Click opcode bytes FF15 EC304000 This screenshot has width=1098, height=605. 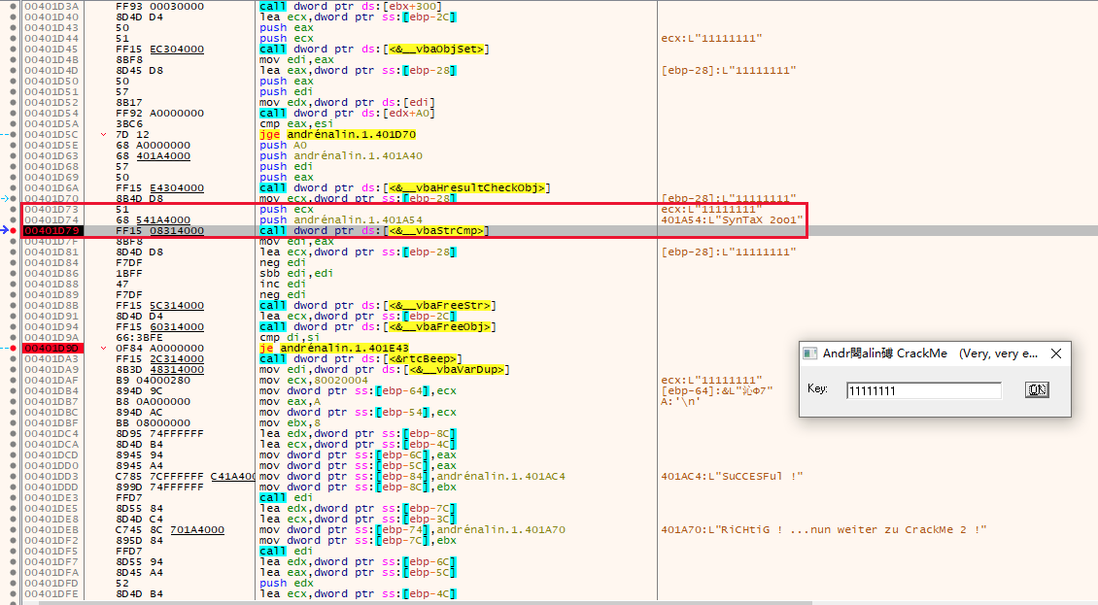(x=159, y=49)
